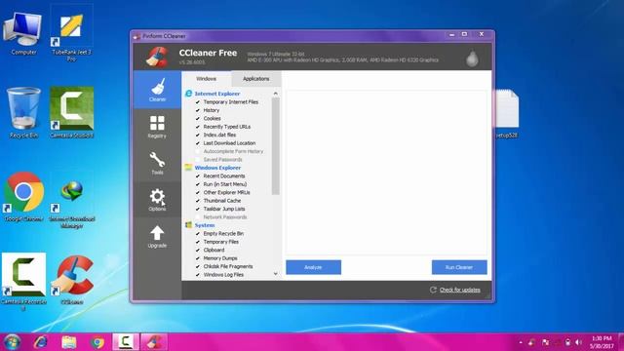The image size is (624, 351).
Task: Open the Tools wrench section
Action: [x=157, y=163]
